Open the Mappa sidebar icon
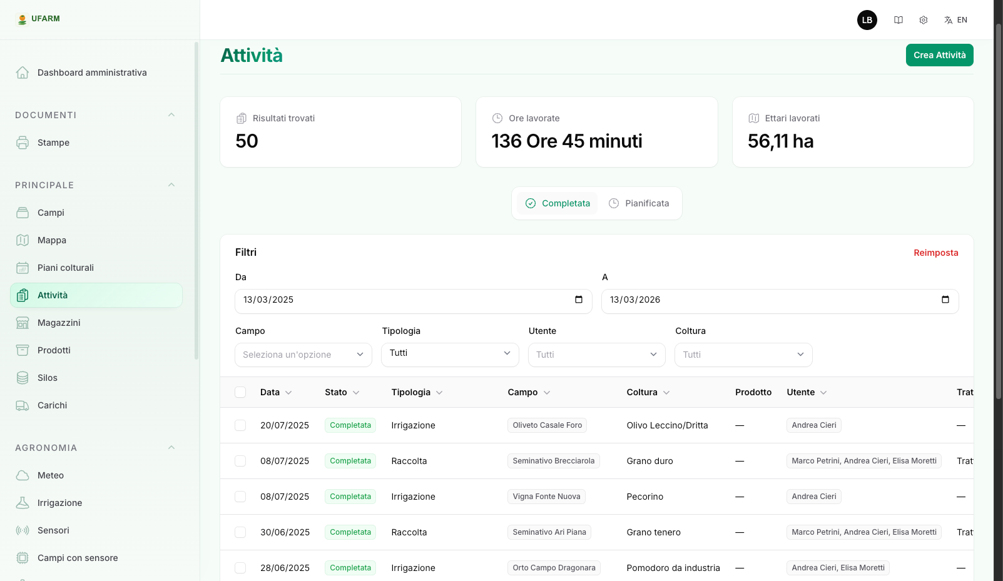Screen dimensions: 1003x581 tap(23, 240)
